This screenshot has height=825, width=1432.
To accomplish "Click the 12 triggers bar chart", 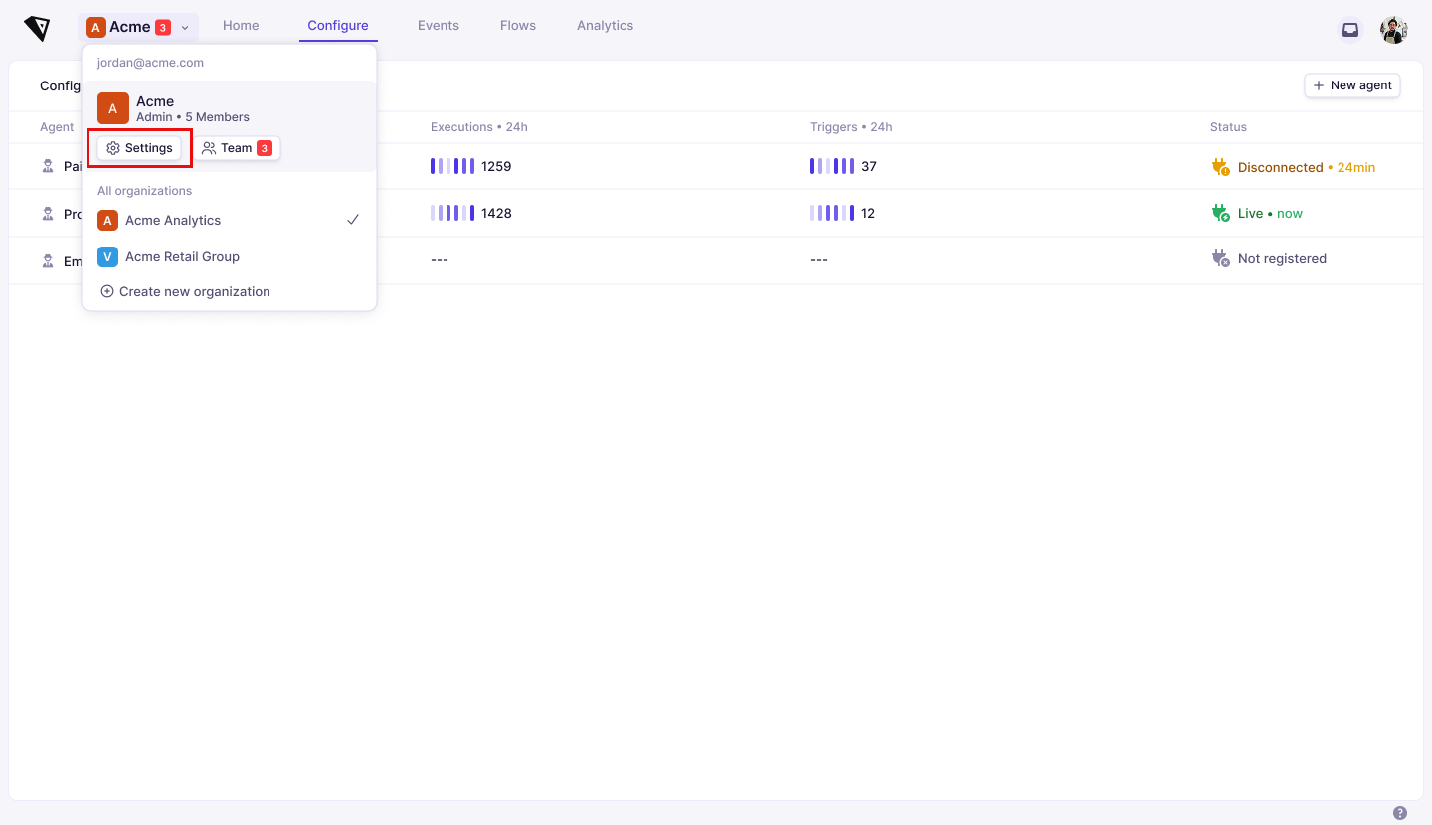I will click(x=832, y=213).
